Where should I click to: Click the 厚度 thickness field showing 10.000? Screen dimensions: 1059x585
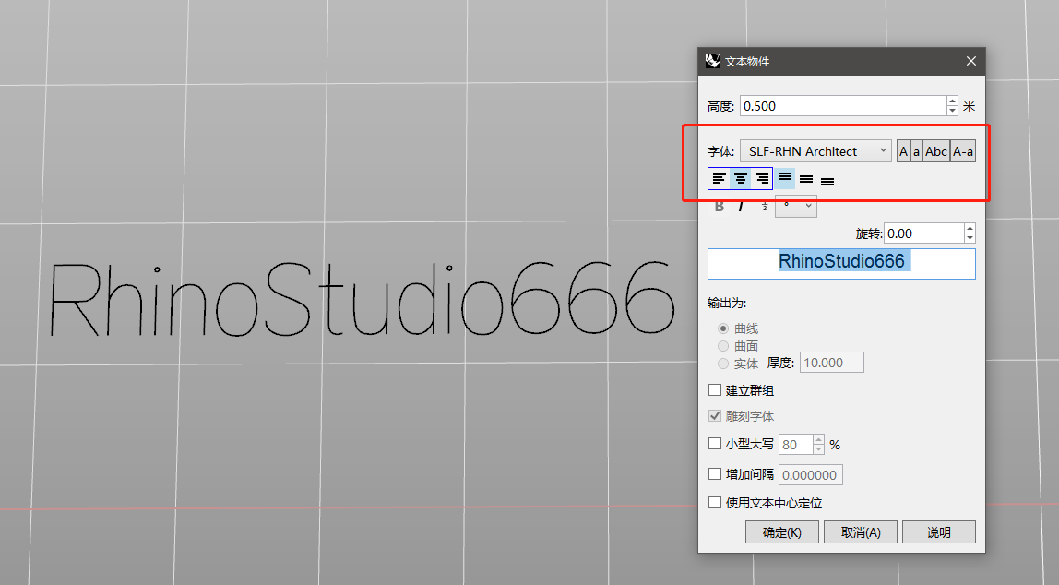pos(832,363)
